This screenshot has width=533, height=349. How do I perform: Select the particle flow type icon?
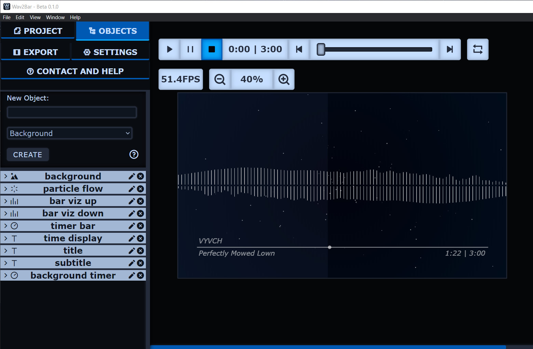pyautogui.click(x=14, y=189)
